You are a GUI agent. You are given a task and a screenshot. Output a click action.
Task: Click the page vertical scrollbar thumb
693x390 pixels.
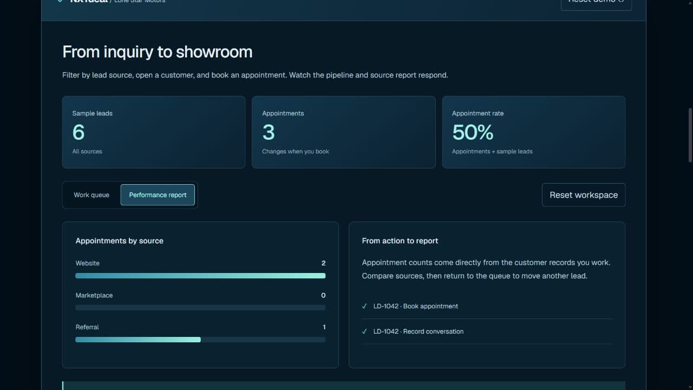pos(690,134)
